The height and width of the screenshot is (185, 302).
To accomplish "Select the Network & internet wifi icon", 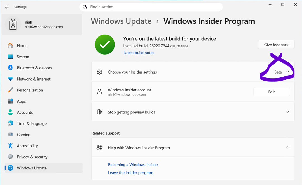I will (10, 79).
